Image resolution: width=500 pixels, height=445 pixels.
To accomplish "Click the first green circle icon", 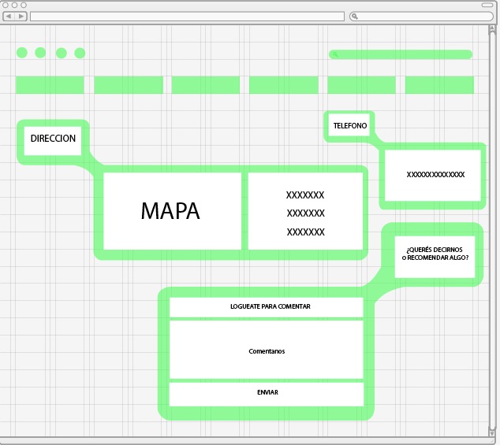I will (22, 53).
